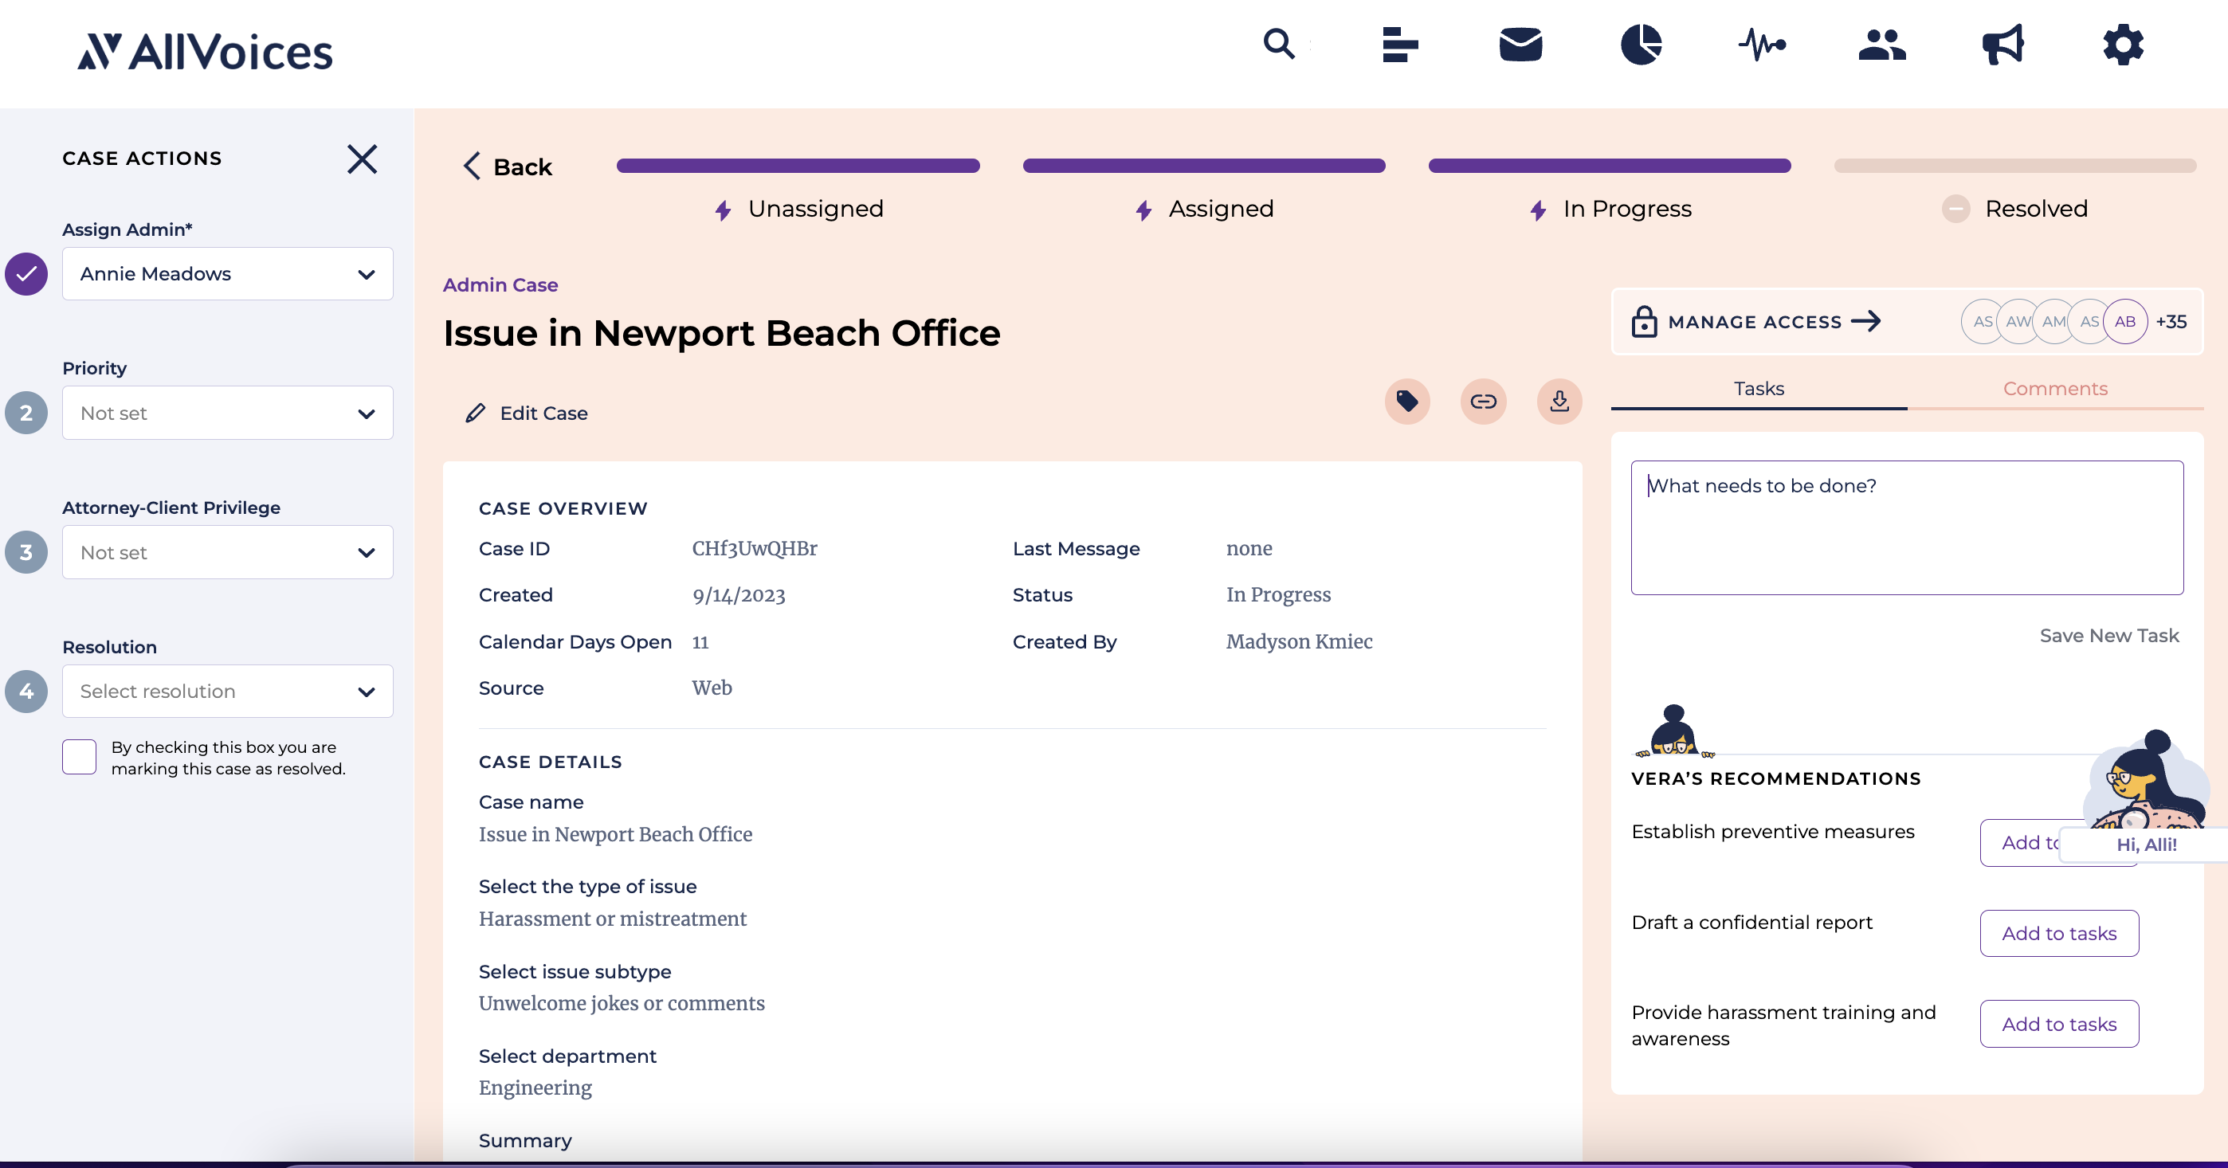2228x1168 pixels.
Task: Open the people users icon
Action: click(x=1882, y=44)
